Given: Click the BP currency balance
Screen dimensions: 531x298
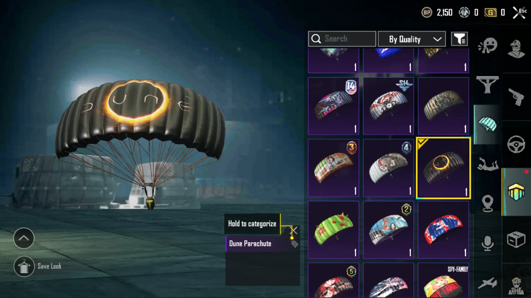Looking at the screenshot, I should (437, 12).
